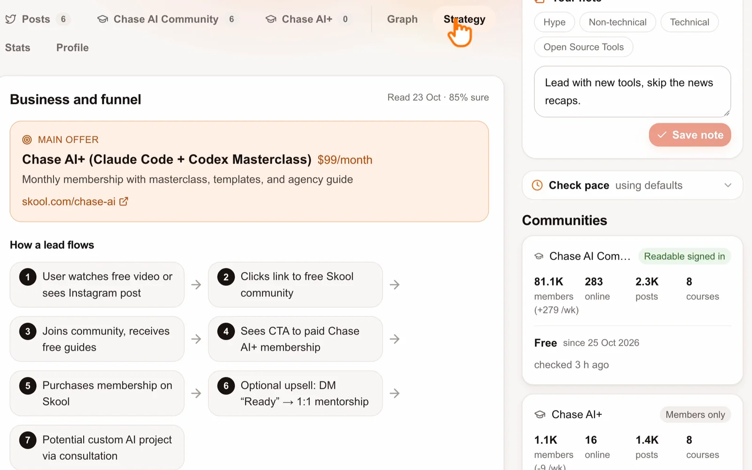This screenshot has width=752, height=470.
Task: Click the $99/month price text
Action: [x=345, y=160]
